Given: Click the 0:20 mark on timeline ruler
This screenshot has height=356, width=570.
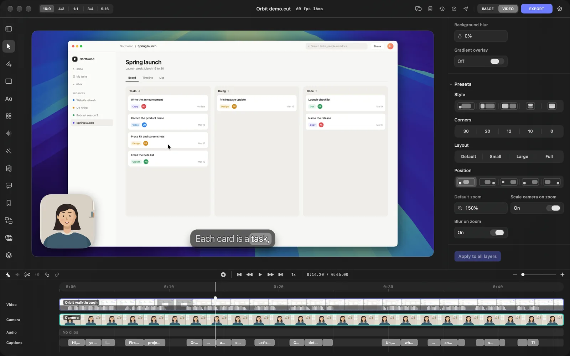Looking at the screenshot, I should pos(279,287).
